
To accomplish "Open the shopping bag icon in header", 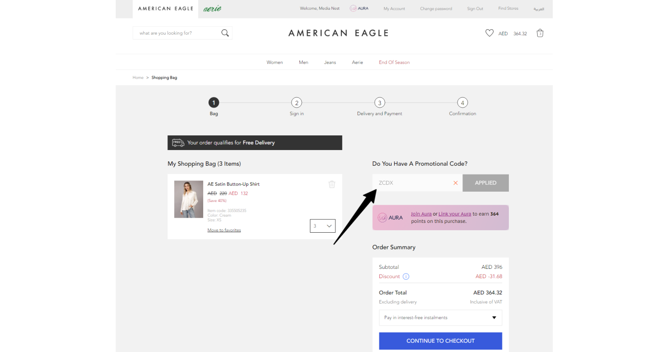I will (x=540, y=33).
